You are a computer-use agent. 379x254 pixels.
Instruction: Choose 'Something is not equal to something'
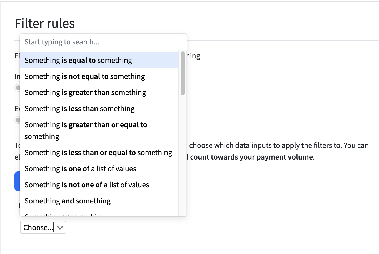tap(84, 76)
